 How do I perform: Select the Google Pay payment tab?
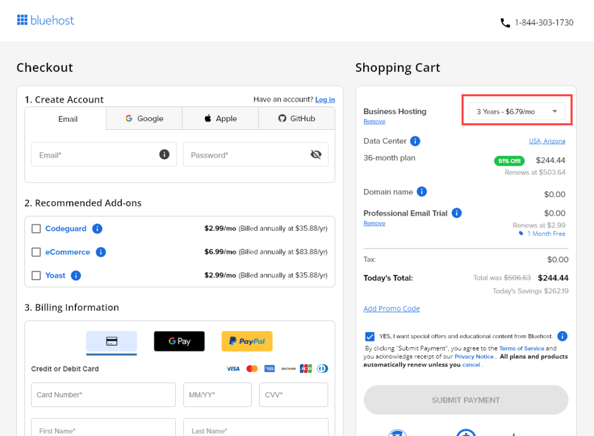(179, 341)
